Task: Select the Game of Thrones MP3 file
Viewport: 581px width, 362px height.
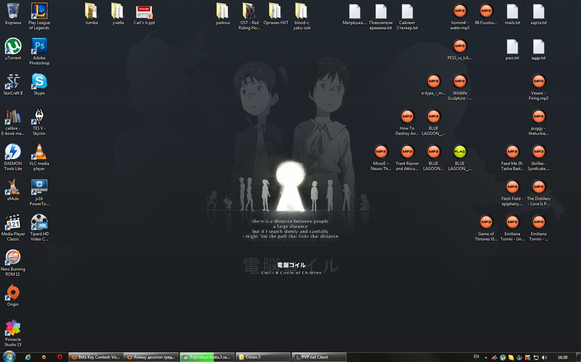Action: click(486, 227)
